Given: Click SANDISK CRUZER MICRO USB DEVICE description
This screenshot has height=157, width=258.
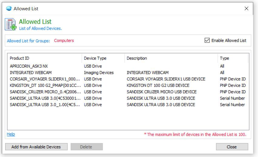Looking at the screenshot, I should point(162,92).
